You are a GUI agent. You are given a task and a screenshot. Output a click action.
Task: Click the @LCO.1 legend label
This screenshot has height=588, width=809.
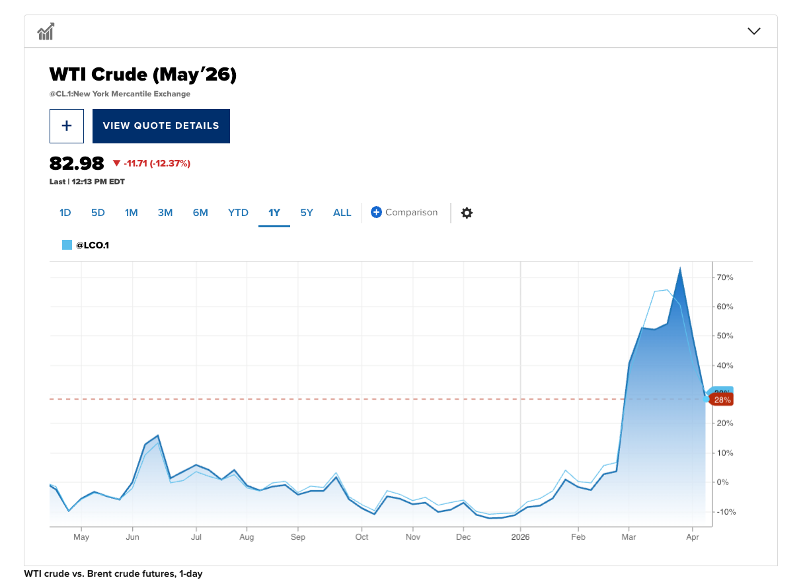[93, 245]
